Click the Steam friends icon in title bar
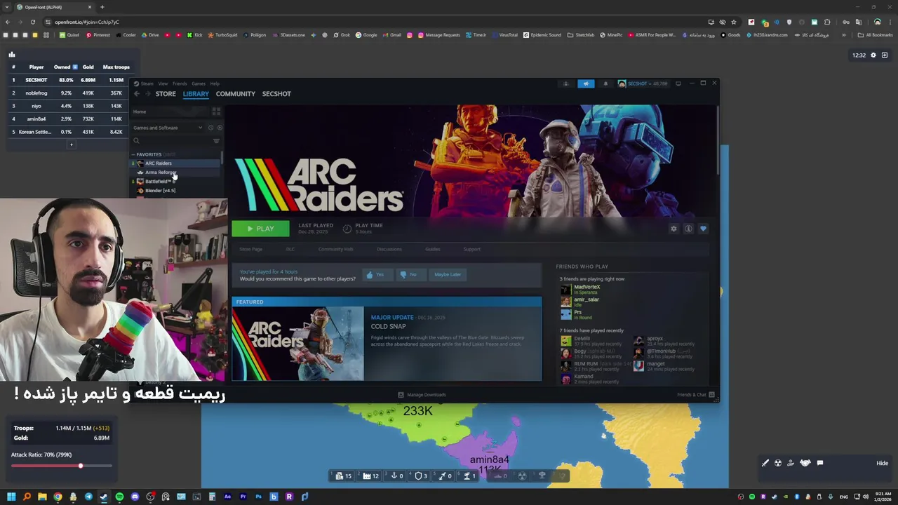898x505 pixels. point(565,83)
